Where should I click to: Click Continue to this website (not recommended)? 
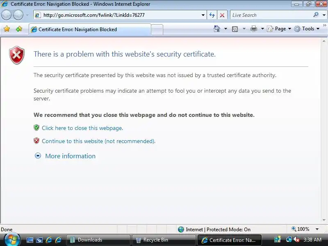point(98,141)
